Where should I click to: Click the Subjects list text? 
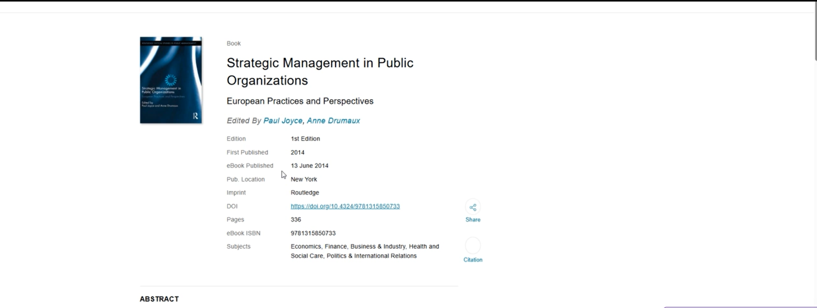[365, 251]
